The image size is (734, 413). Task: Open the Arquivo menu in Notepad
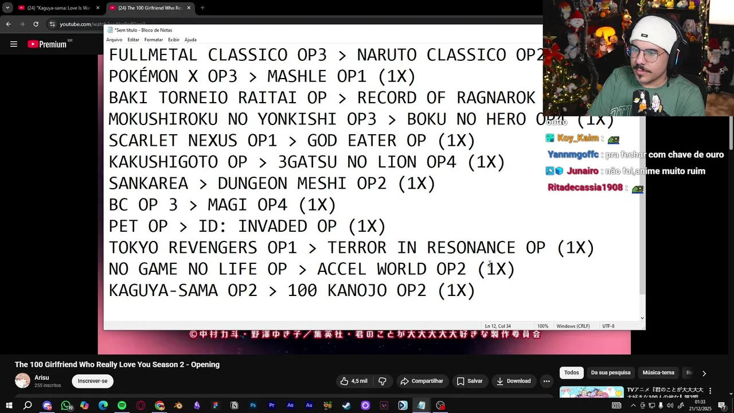[x=114, y=40]
